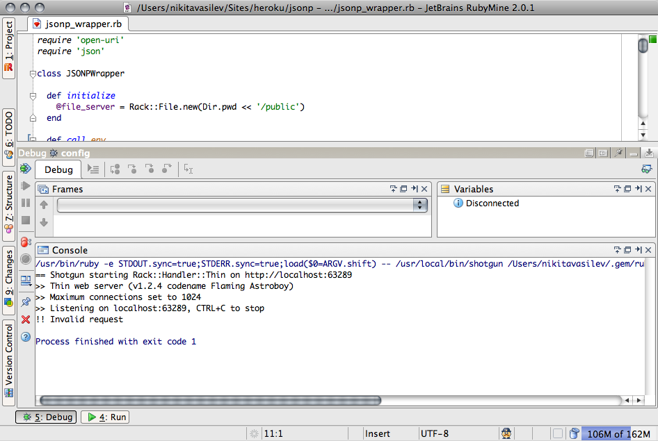Screen dimensions: 658x441
Task: Click the editor vertical scrollbar thumb
Action: (643, 45)
